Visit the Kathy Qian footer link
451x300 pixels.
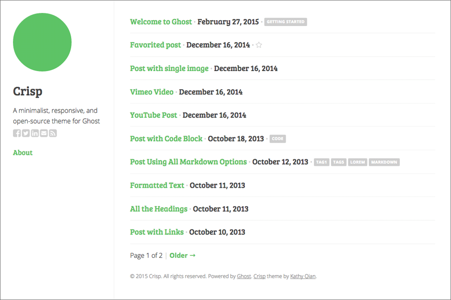(x=303, y=276)
